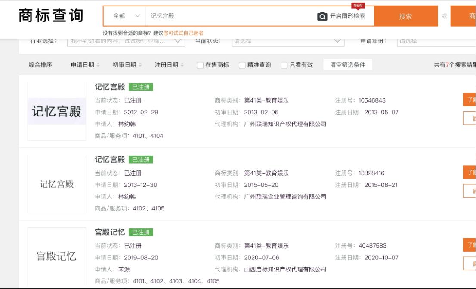Click the camera icon for image search
Image resolution: width=476 pixels, height=289 pixels.
point(321,16)
